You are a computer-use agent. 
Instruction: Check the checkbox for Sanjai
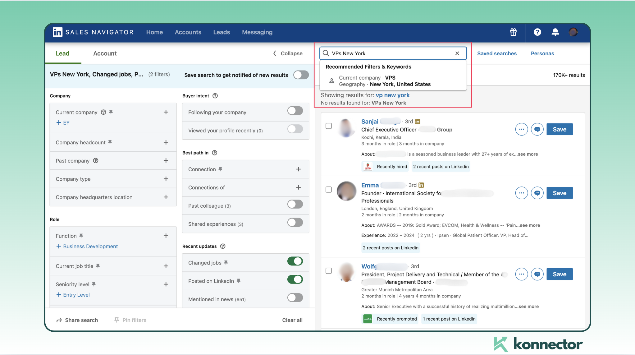(x=329, y=126)
